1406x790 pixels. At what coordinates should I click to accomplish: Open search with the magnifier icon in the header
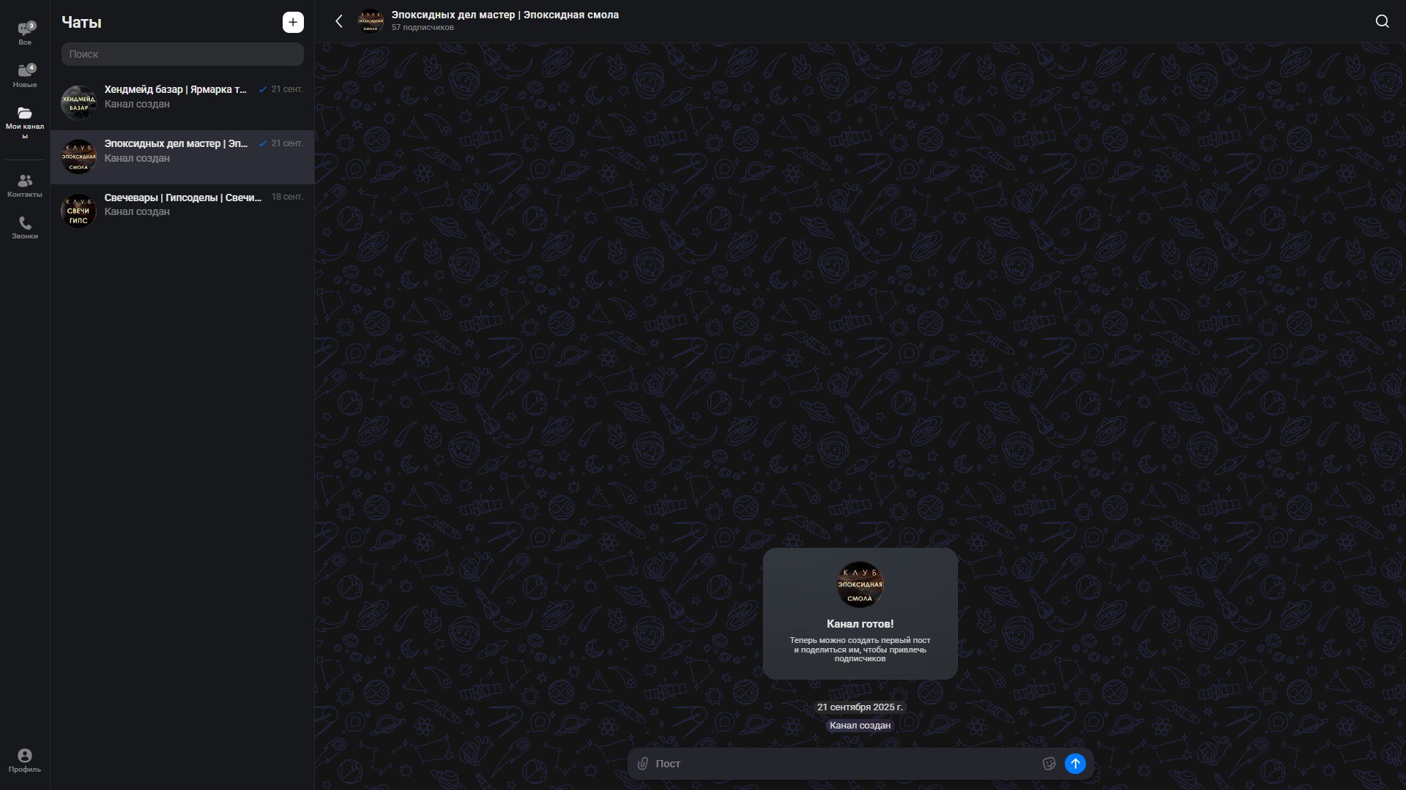click(1382, 21)
